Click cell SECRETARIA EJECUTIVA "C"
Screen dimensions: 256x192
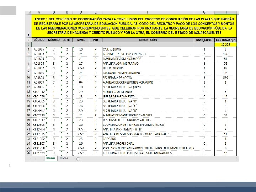coord(148,106)
